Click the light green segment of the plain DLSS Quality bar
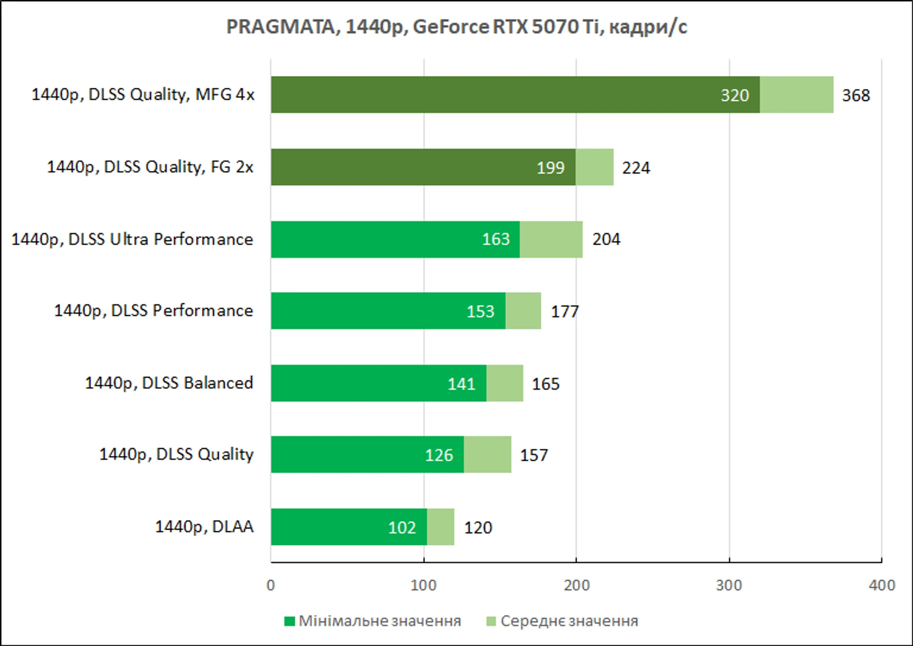The height and width of the screenshot is (646, 913). (x=487, y=455)
